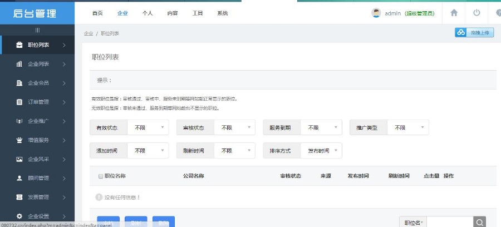Viewport: 501px width, 227px height.
Task: Open the cloud icon on 拖拽上传
Action: click(x=461, y=32)
